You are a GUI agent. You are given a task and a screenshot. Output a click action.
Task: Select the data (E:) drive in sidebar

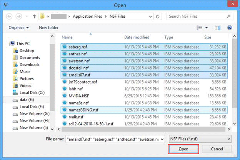[27, 99]
